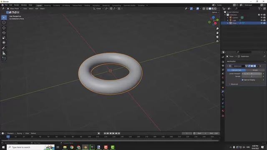Disable Camera in renders camera icon

coord(264,17)
